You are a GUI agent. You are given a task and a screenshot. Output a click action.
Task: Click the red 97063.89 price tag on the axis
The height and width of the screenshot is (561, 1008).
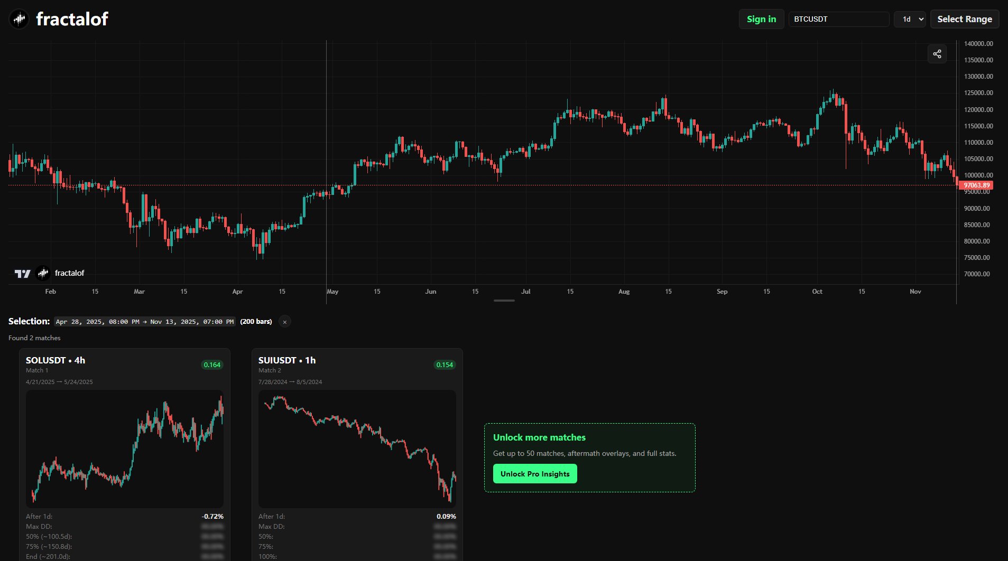(976, 185)
